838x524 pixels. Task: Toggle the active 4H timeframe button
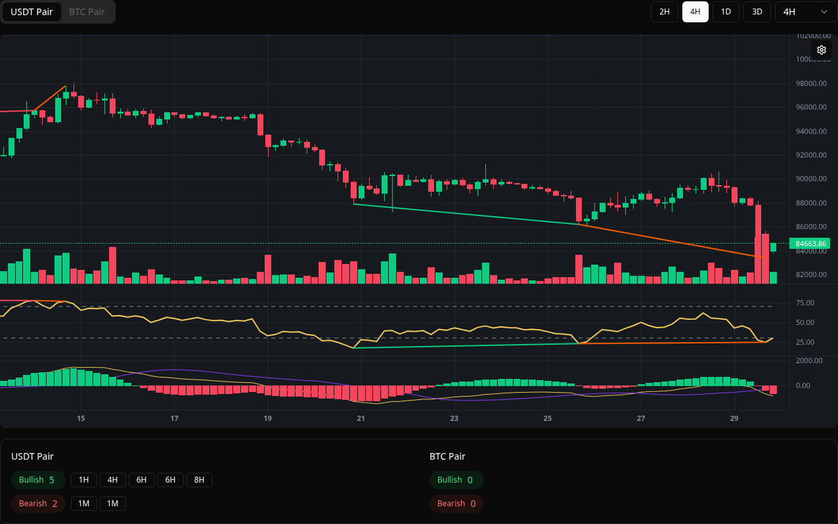pos(695,12)
